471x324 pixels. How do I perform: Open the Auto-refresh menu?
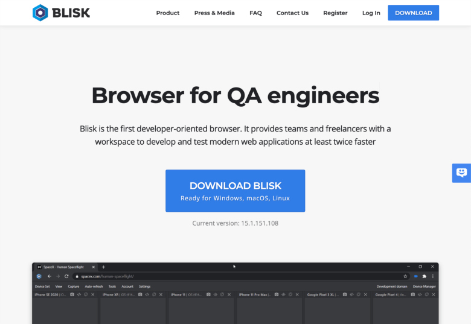[94, 287]
